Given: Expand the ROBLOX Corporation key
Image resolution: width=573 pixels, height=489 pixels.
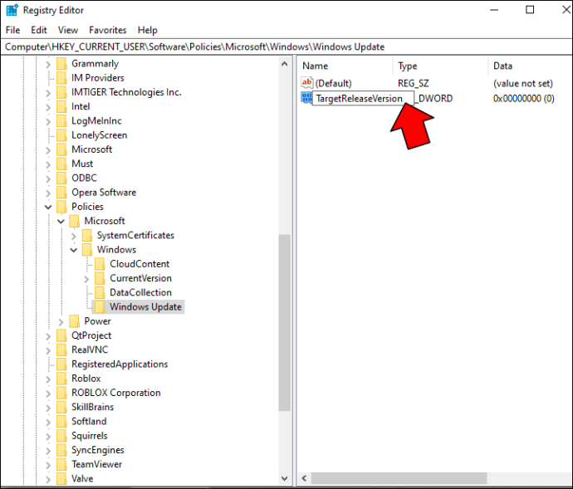Looking at the screenshot, I should [x=48, y=394].
